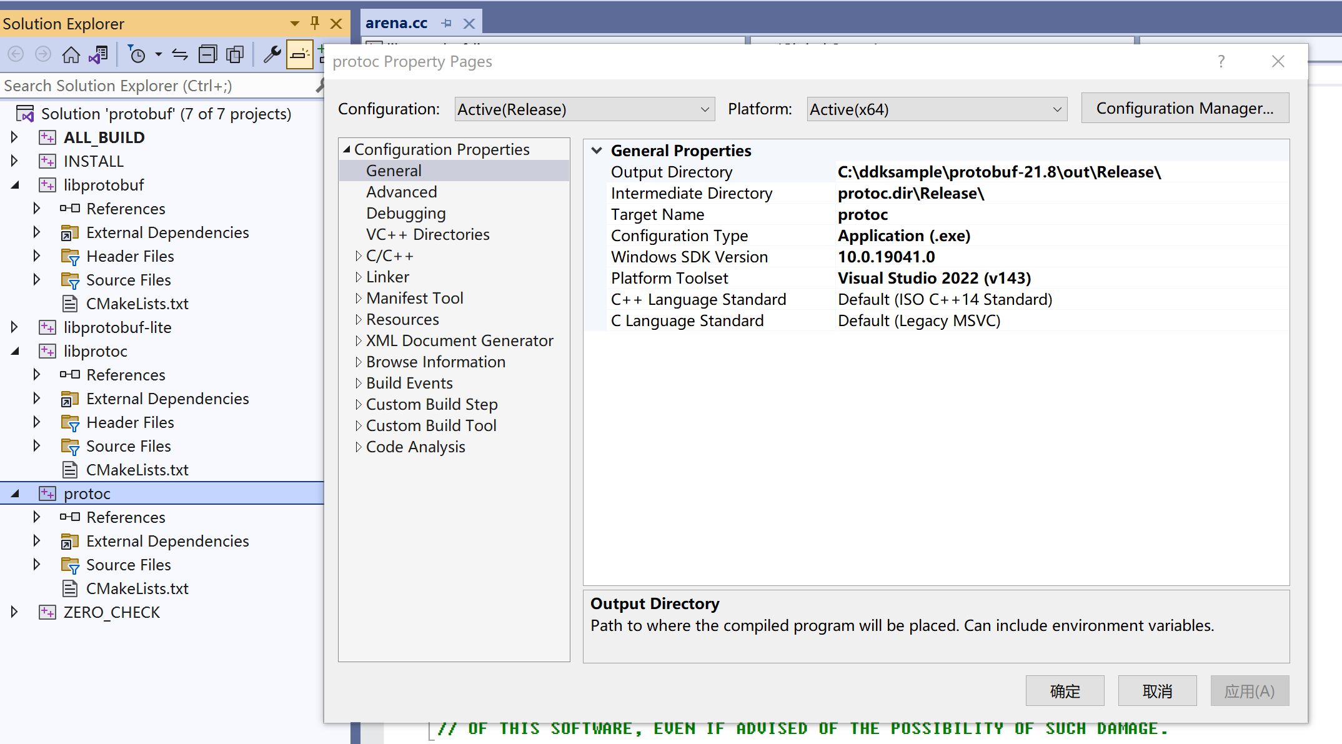
Task: Click the Solution Explorer Home icon
Action: 71,55
